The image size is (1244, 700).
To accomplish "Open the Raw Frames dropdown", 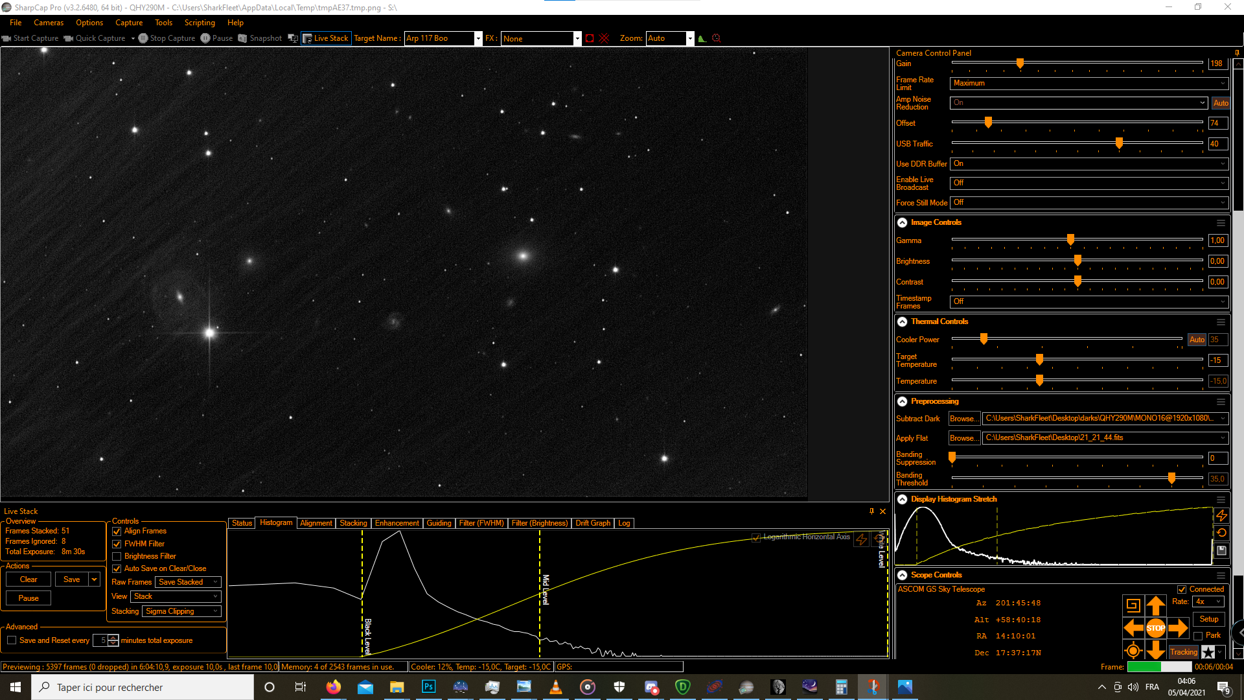I will point(188,582).
